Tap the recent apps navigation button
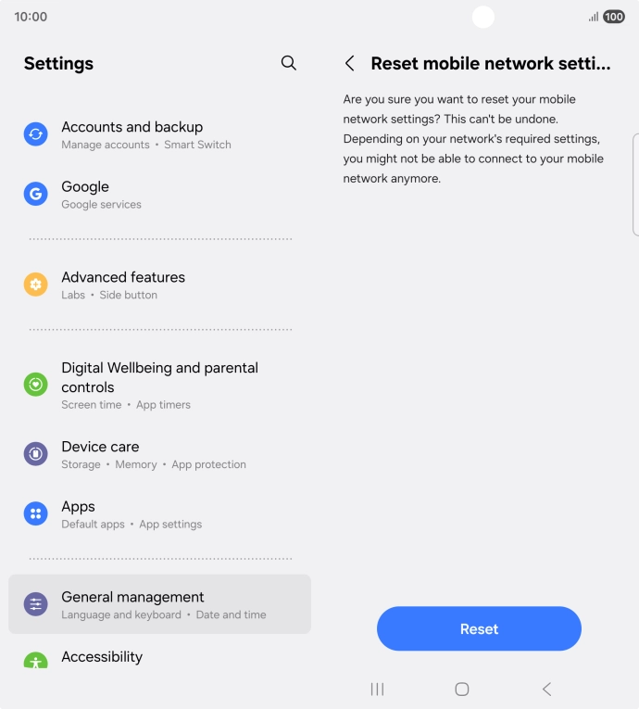 pyautogui.click(x=377, y=690)
